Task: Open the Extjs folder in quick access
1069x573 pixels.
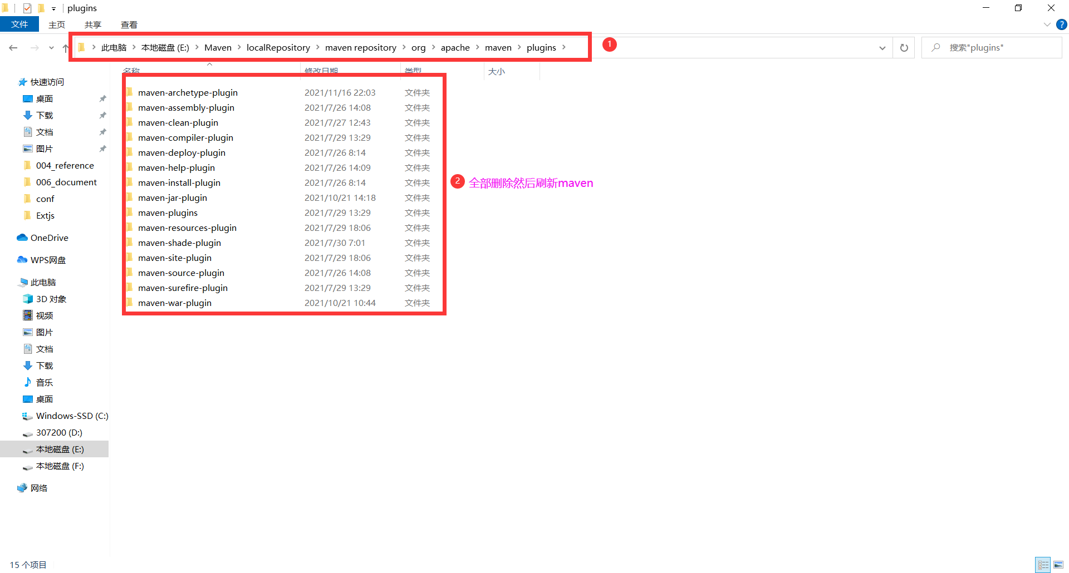Action: pos(45,215)
